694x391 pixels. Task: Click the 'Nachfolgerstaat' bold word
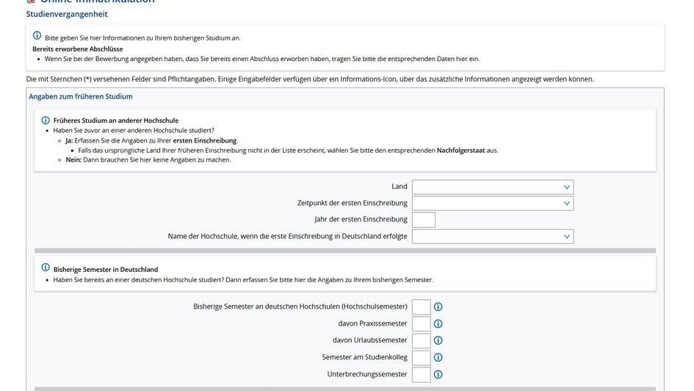[460, 151]
